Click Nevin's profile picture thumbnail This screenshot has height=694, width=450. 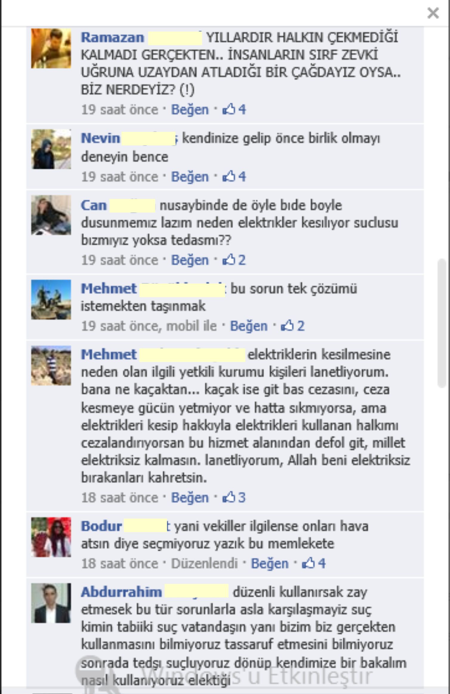tap(51, 149)
